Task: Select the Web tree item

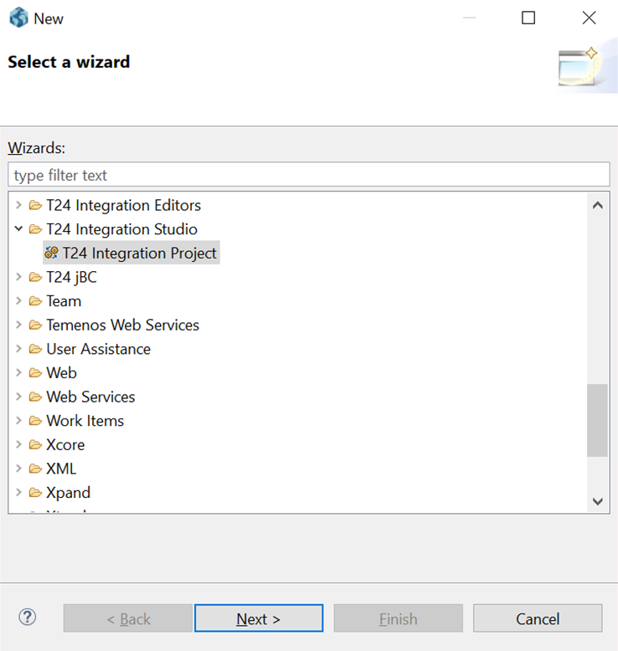Action: (x=61, y=373)
